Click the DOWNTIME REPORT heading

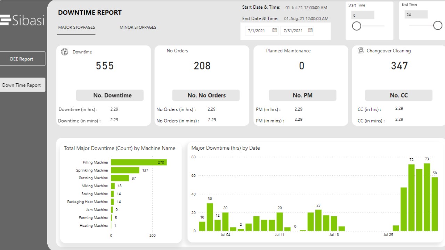(x=90, y=12)
